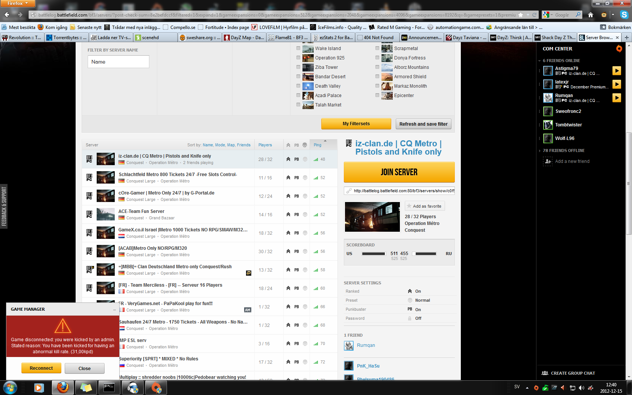Open options menu for Astigma79
This screenshot has height=395, width=632.
click(x=539, y=71)
